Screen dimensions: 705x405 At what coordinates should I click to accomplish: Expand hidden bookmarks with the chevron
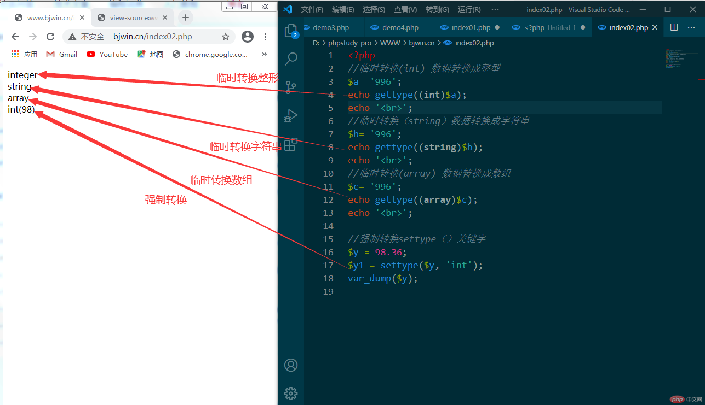tap(263, 54)
